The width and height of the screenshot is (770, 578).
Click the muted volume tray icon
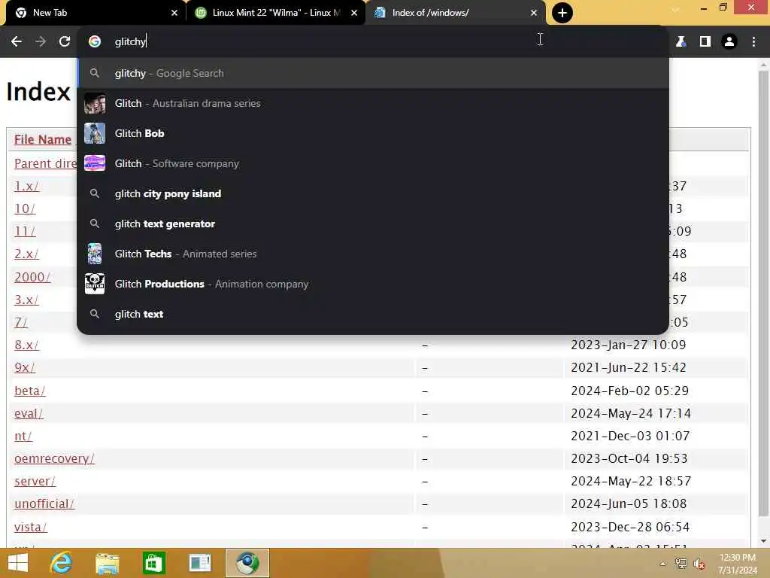(699, 564)
